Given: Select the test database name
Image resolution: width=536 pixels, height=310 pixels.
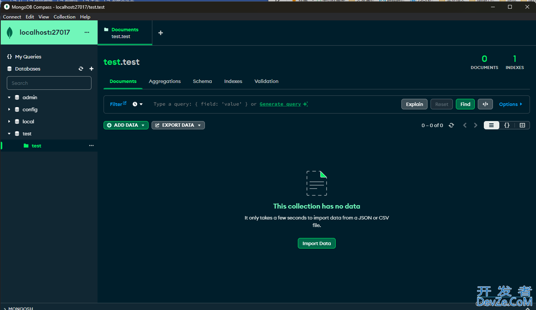Looking at the screenshot, I should pyautogui.click(x=27, y=134).
